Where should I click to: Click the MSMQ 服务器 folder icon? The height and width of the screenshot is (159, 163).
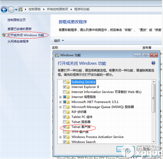[x=68, y=107]
